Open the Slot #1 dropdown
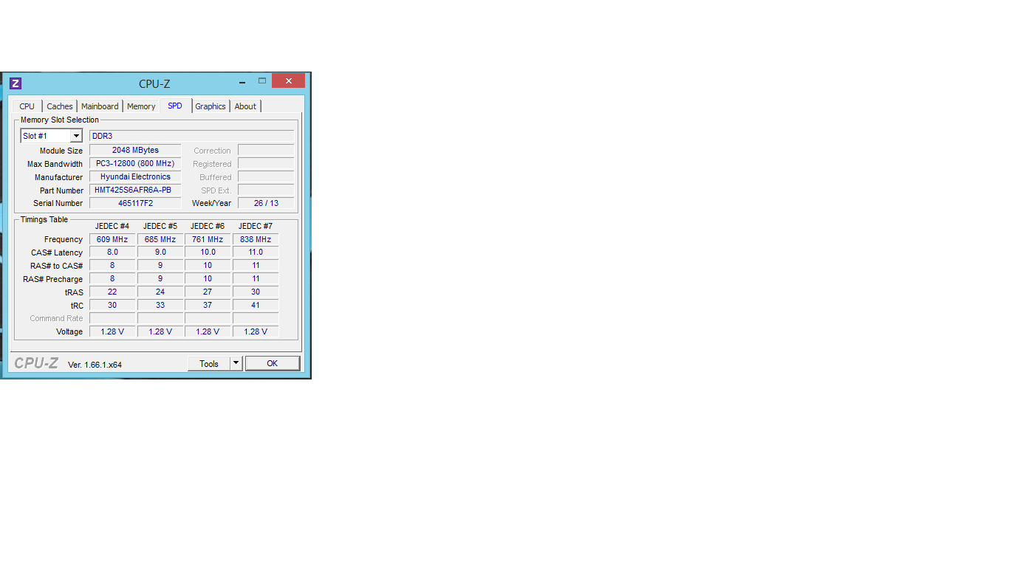 point(51,136)
